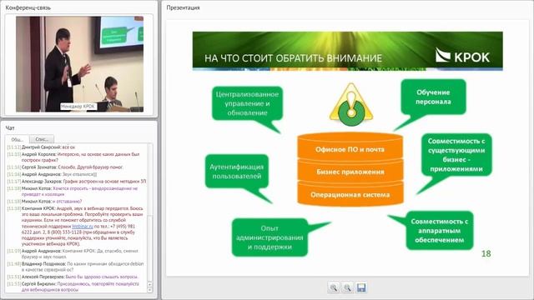This screenshot has height=300, width=534.
Task: Click slide page number 18
Action: pyautogui.click(x=486, y=253)
